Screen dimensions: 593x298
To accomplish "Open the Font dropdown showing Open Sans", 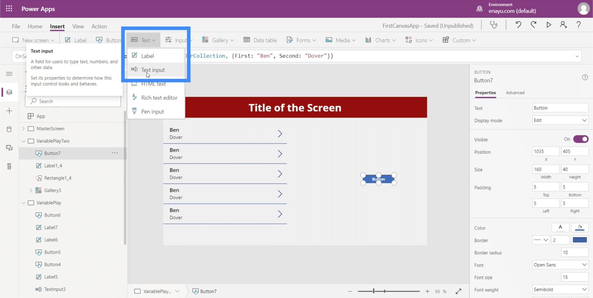I will 560,265.
